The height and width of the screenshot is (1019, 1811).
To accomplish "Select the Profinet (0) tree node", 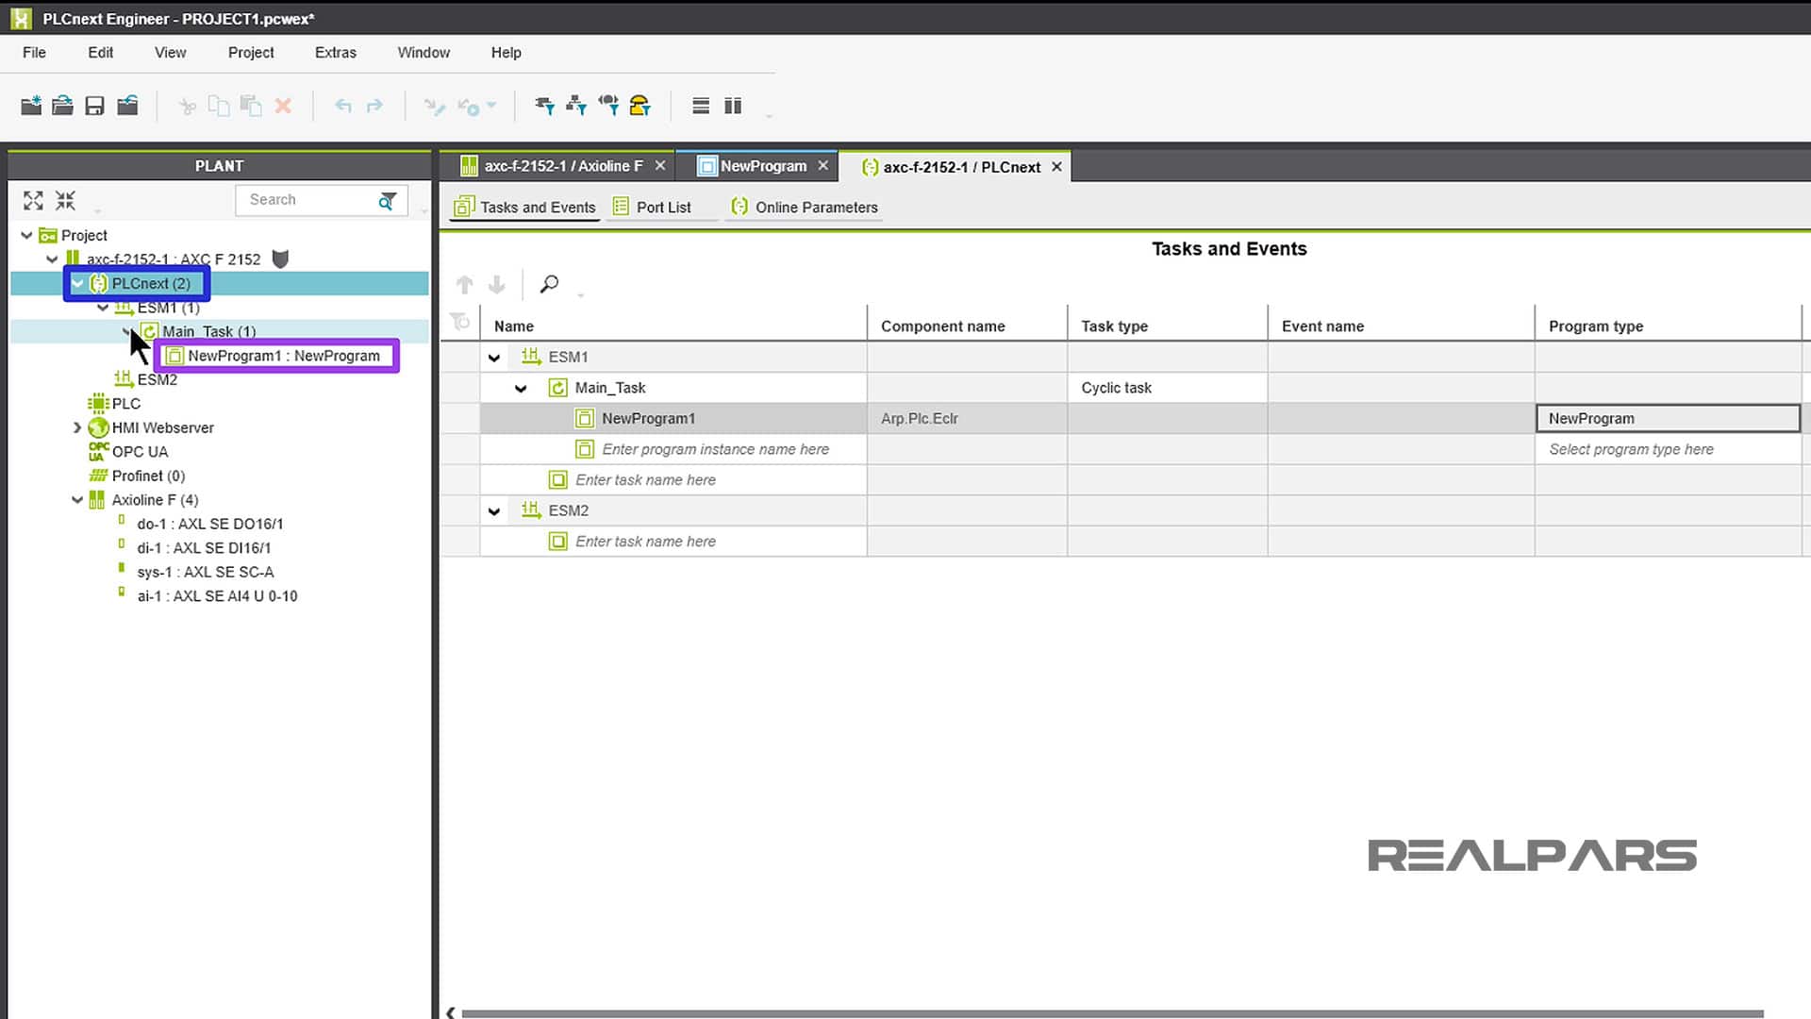I will [x=137, y=476].
